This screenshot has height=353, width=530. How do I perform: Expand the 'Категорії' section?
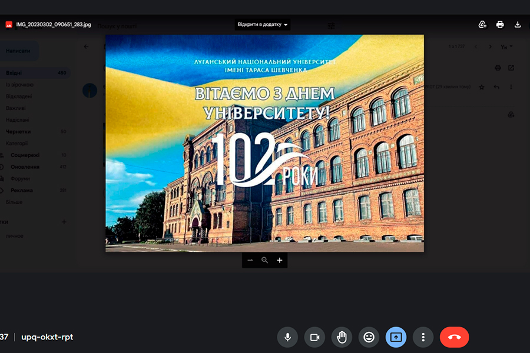pos(16,143)
